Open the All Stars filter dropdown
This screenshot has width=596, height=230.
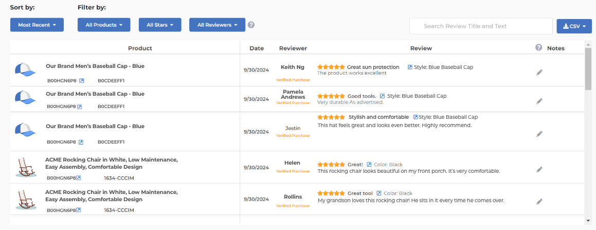(x=160, y=25)
